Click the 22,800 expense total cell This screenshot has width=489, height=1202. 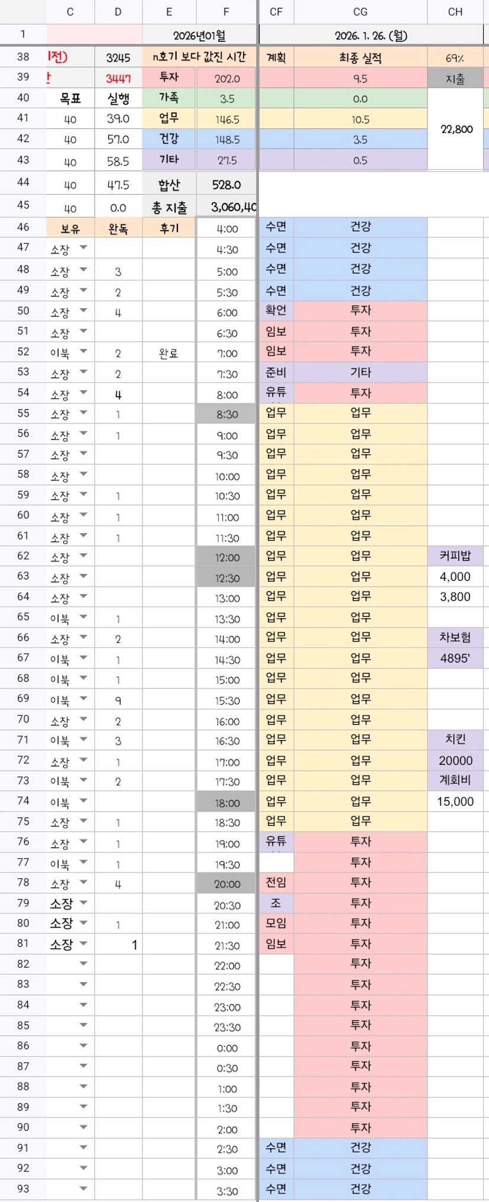click(x=456, y=129)
